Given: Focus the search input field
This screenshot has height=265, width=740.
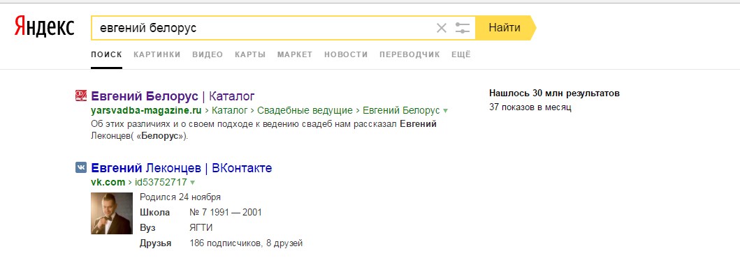Looking at the screenshot, I should pyautogui.click(x=264, y=28).
